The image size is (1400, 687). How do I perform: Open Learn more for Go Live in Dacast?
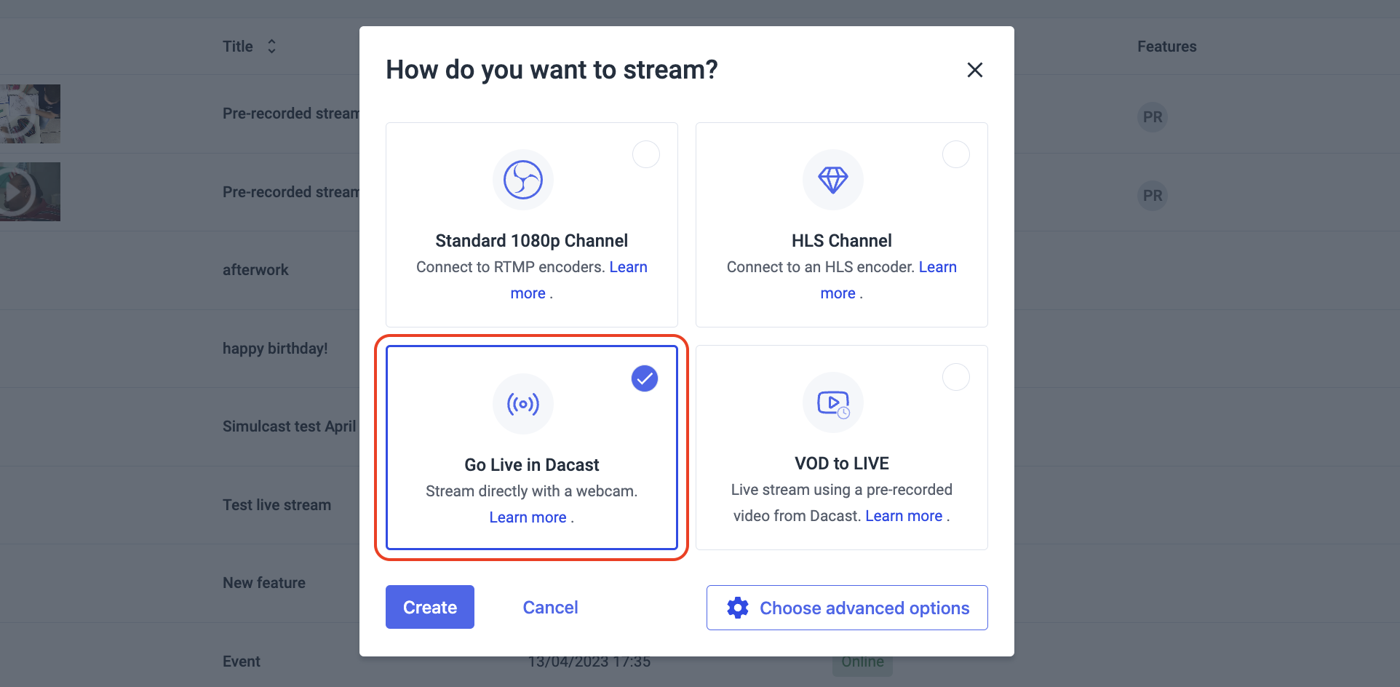[x=528, y=517]
